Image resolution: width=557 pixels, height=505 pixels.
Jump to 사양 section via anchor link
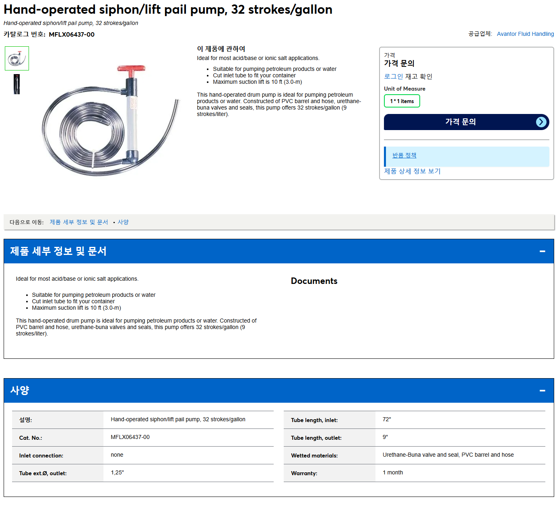[x=123, y=222]
